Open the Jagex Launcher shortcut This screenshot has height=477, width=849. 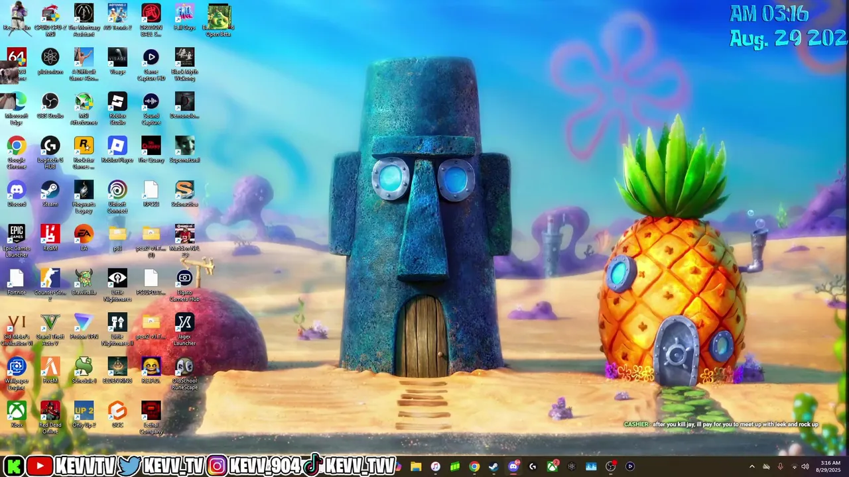[184, 330]
